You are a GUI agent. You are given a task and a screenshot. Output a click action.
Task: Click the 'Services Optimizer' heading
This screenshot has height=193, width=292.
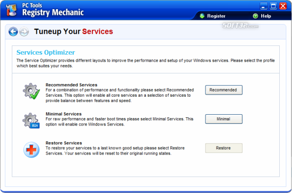(46, 53)
